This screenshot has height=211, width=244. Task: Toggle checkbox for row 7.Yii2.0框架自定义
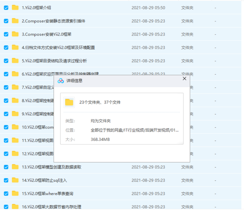(x=6, y=87)
